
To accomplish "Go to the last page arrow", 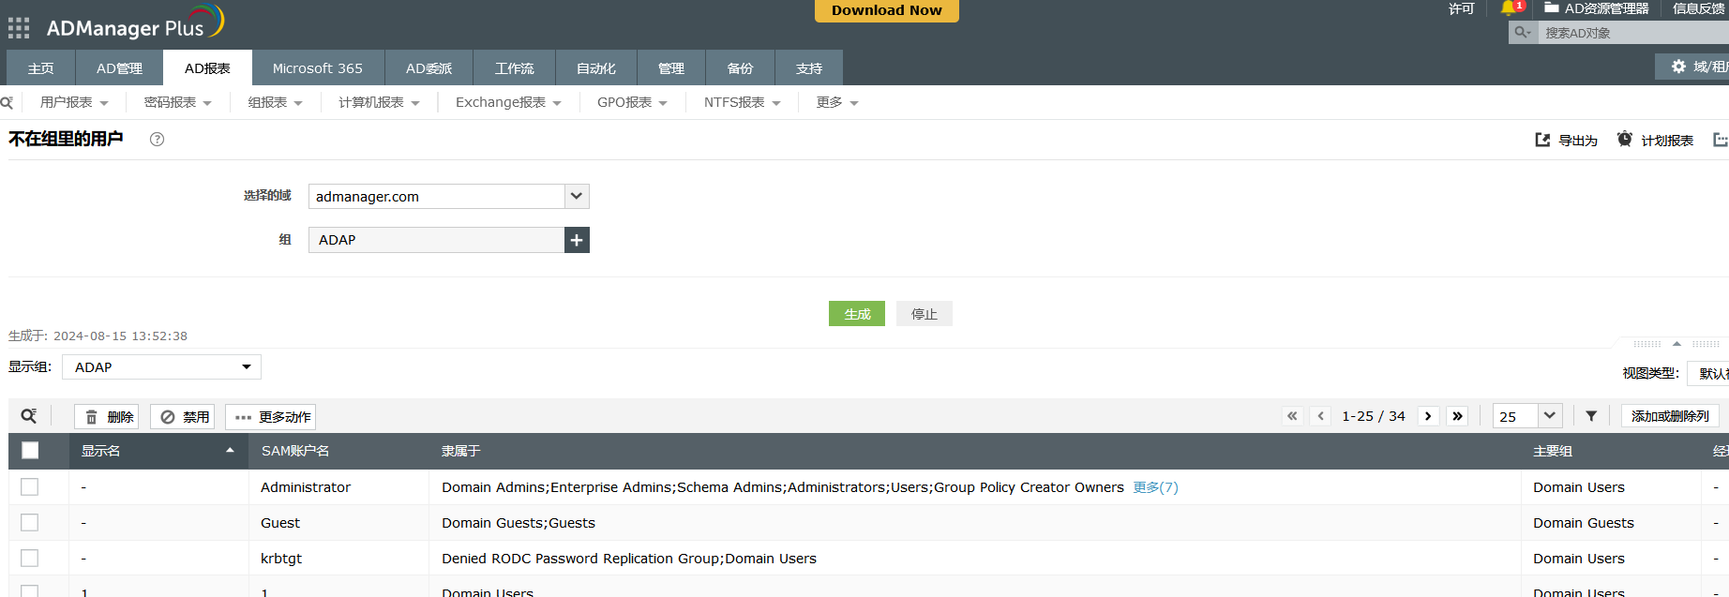I will [x=1457, y=416].
